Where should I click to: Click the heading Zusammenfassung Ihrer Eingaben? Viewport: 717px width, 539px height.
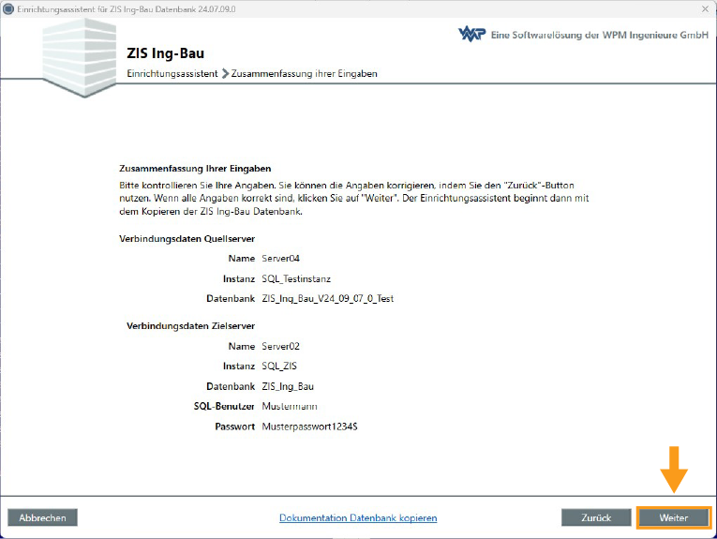[x=195, y=168]
